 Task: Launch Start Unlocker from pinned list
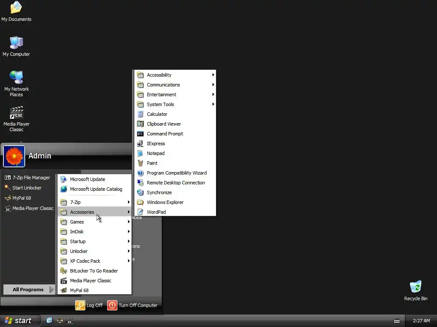[x=23, y=188]
